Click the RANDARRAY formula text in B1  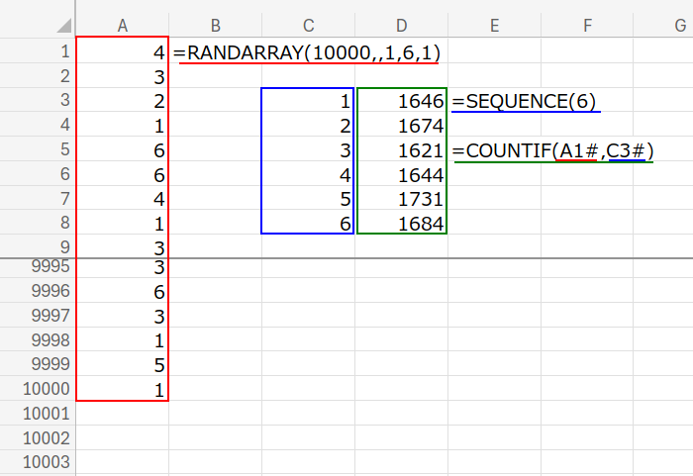pyautogui.click(x=306, y=52)
